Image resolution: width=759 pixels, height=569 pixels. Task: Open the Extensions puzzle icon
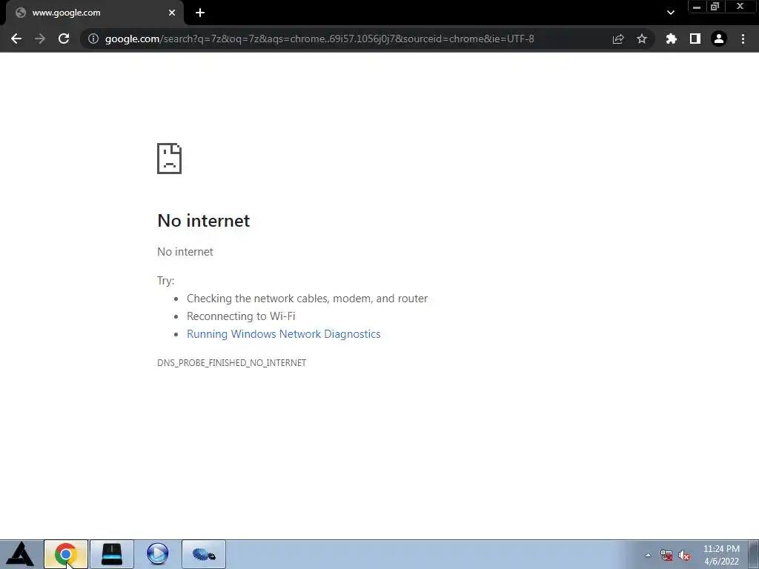pos(671,39)
